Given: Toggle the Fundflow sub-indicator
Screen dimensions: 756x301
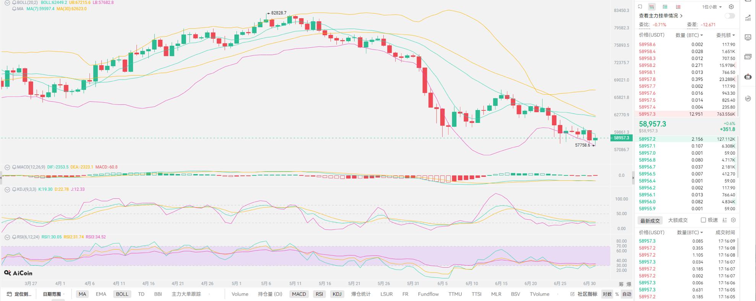Looking at the screenshot, I should [x=428, y=294].
